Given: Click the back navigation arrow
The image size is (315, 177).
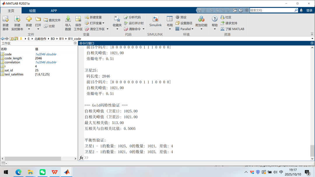Looking at the screenshot, I should (2, 39).
